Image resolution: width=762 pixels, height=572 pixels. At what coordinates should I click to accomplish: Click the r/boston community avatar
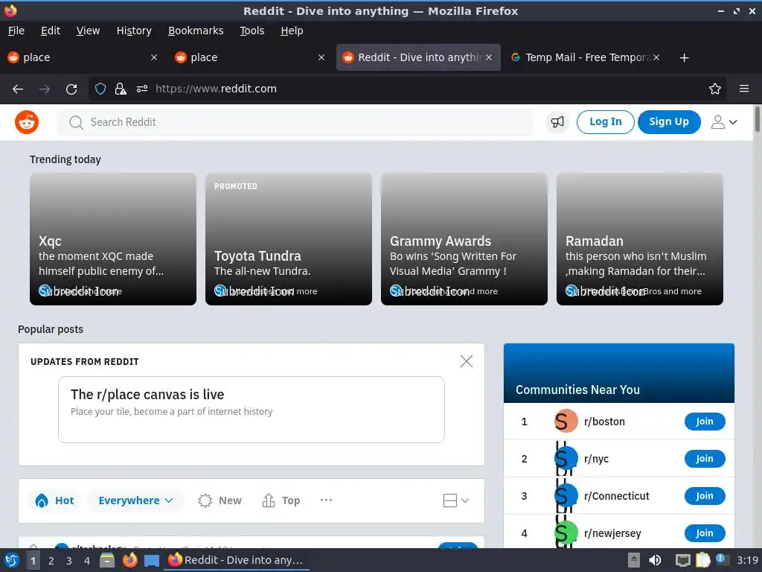pyautogui.click(x=566, y=422)
